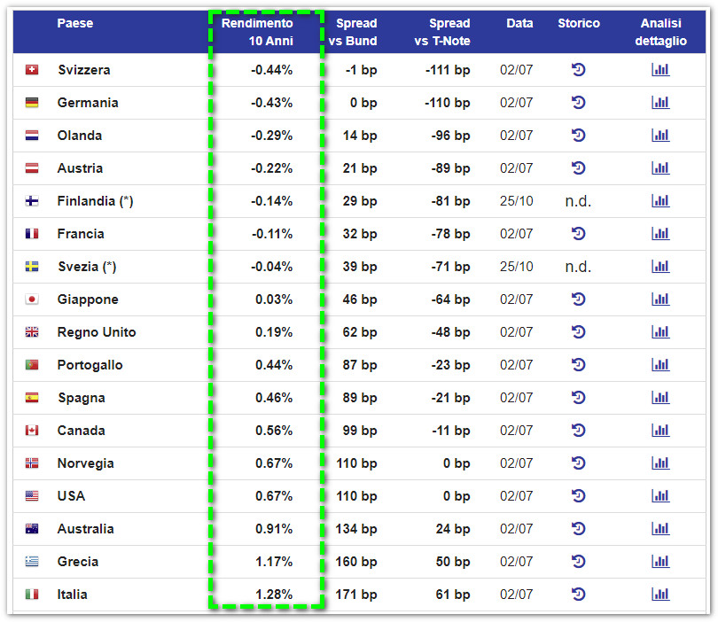The width and height of the screenshot is (718, 622).
Task: Open the history icon for Svizzera
Action: pyautogui.click(x=578, y=70)
